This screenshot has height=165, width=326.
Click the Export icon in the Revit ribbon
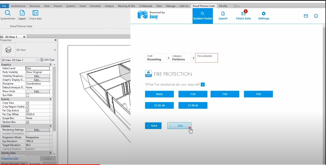click(22, 15)
